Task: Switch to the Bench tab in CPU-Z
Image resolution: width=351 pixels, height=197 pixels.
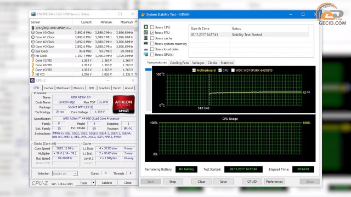Action: pos(117,88)
